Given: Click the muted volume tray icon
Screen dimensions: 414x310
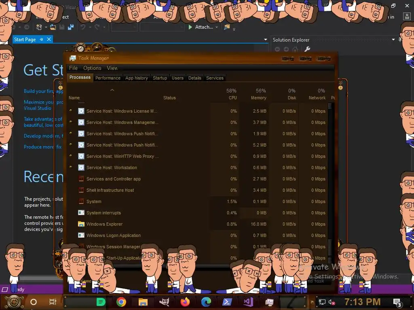Looking at the screenshot, I should pyautogui.click(x=332, y=302).
